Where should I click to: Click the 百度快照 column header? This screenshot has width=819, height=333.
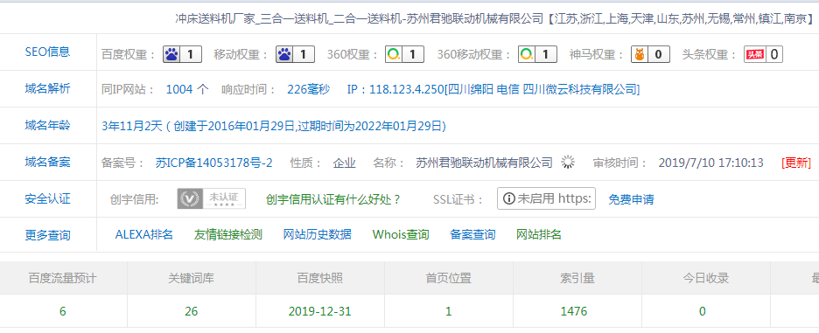click(320, 278)
